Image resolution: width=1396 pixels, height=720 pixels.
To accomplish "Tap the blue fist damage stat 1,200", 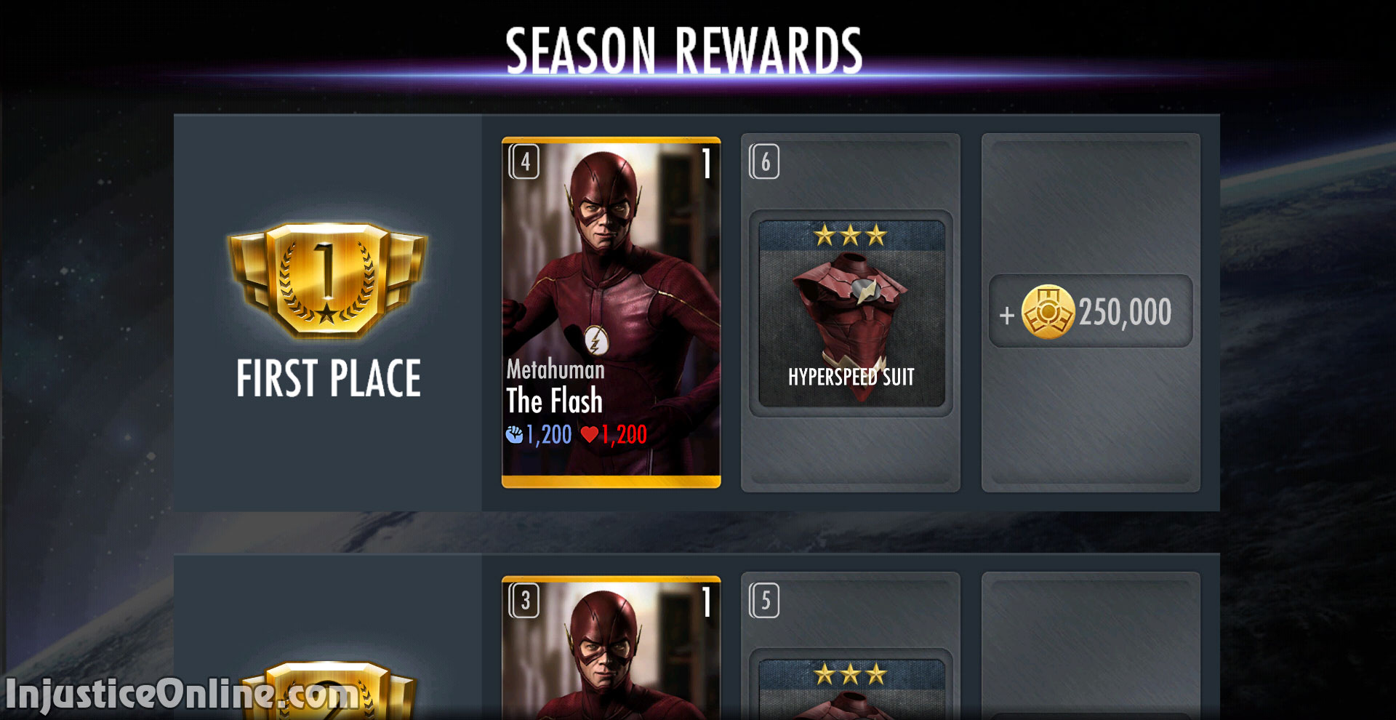I will click(539, 435).
